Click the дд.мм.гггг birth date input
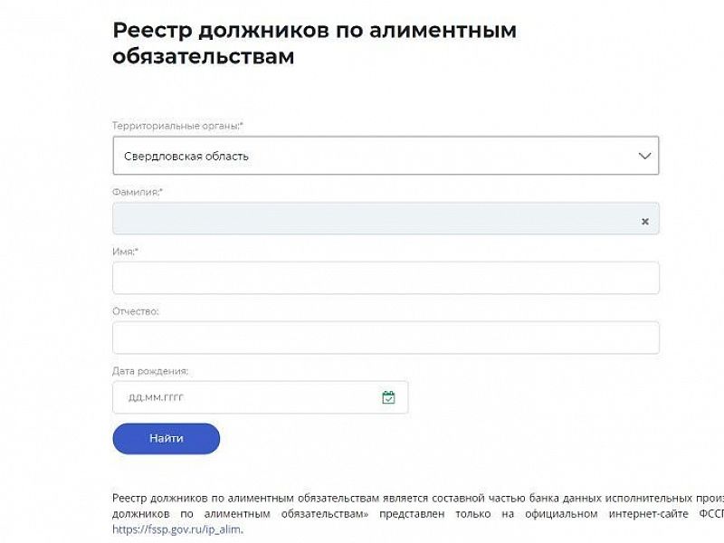Screen dimensions: 724x543 pyautogui.click(x=244, y=397)
